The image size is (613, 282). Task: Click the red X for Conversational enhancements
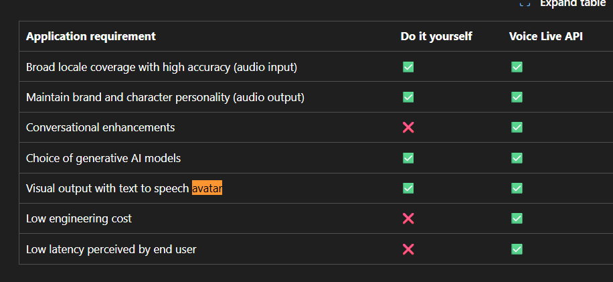pos(408,127)
